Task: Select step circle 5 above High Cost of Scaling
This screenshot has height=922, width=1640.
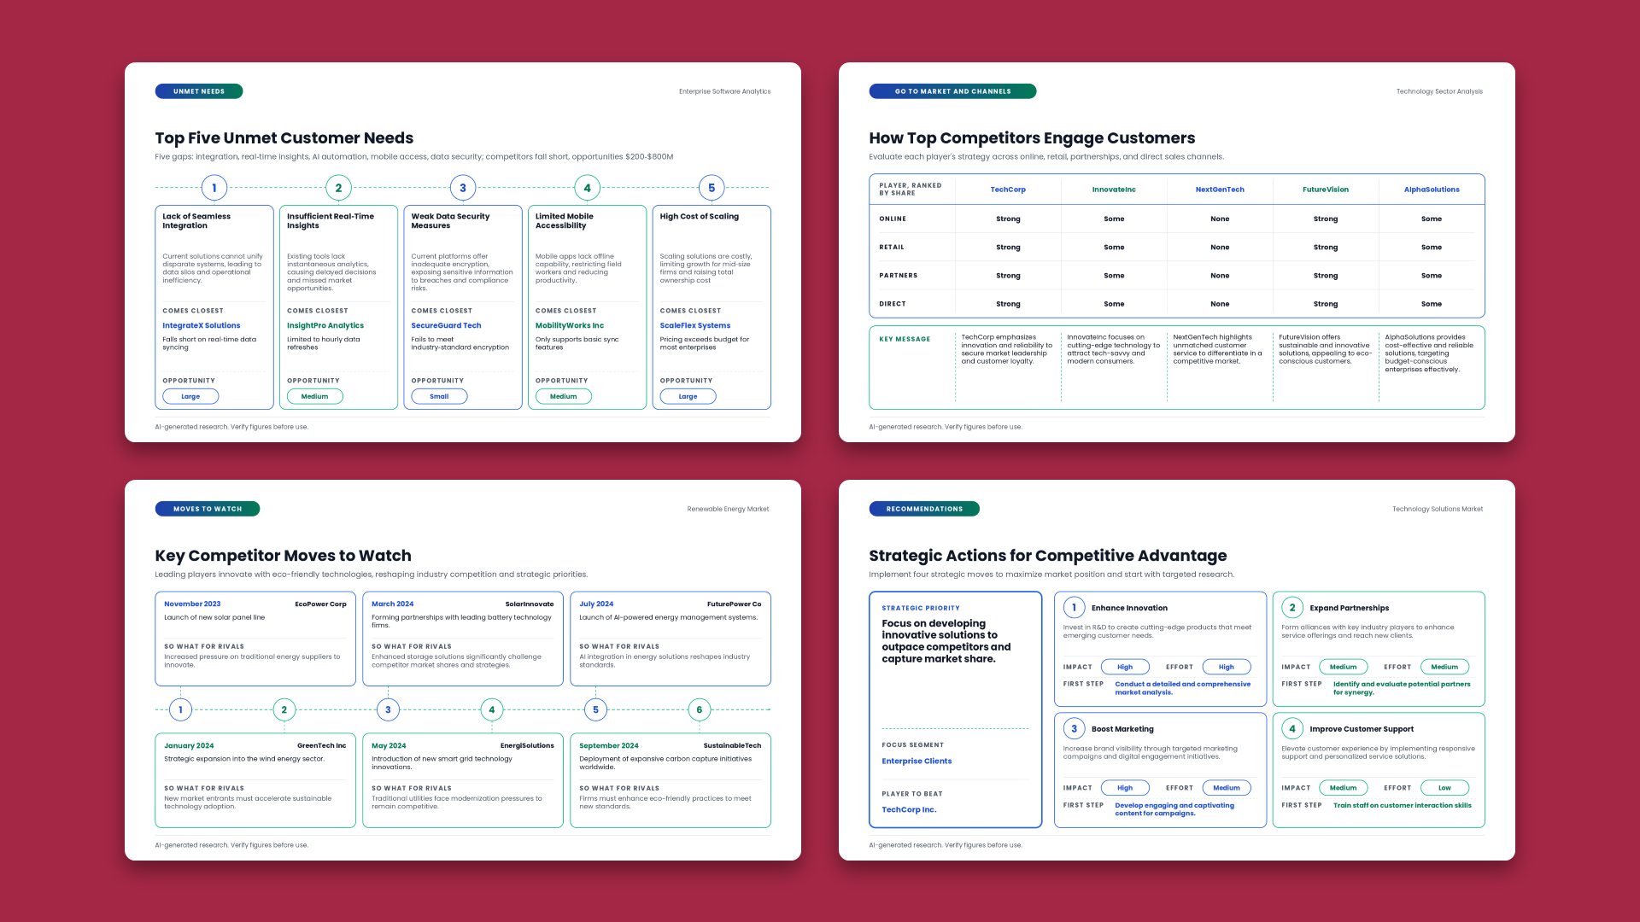Action: point(712,188)
